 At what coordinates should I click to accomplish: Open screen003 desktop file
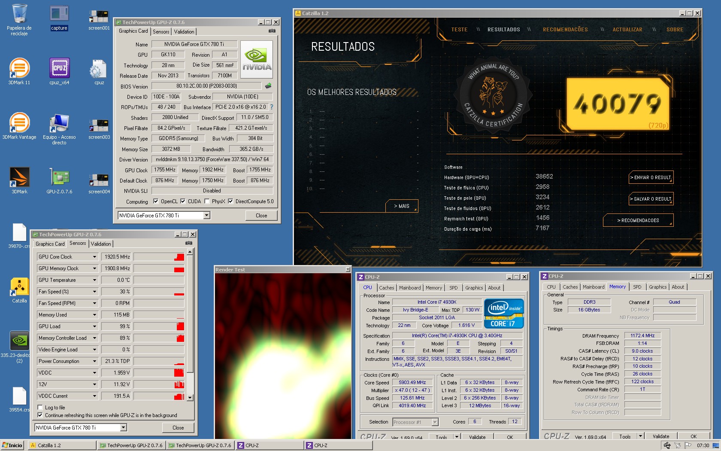click(99, 128)
